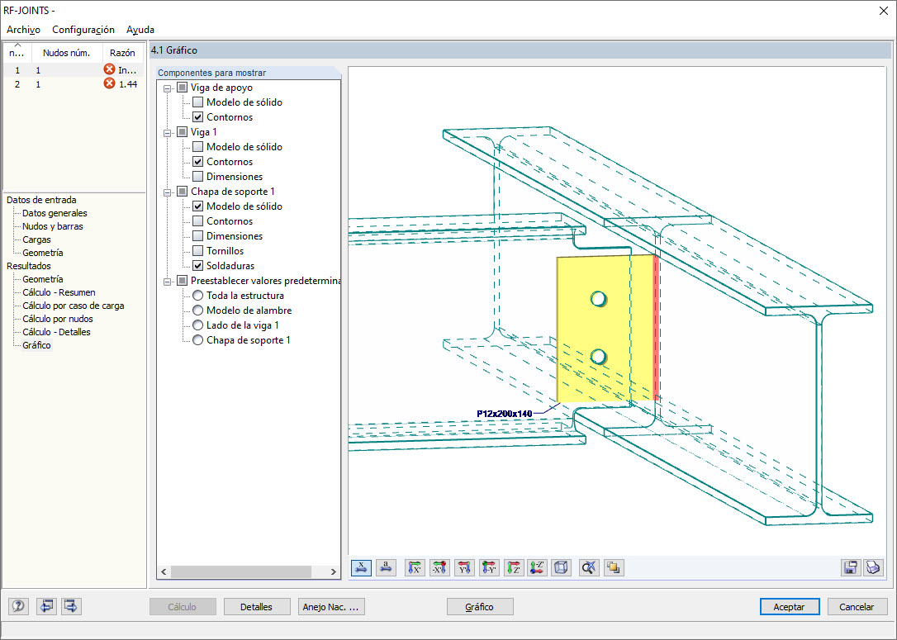Sort table by the n... column header

[17, 53]
